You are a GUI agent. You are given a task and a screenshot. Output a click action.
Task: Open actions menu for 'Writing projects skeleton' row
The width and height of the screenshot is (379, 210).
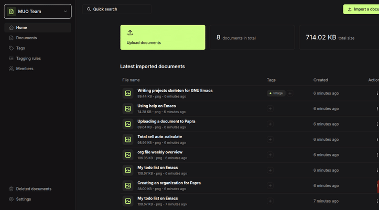377,93
